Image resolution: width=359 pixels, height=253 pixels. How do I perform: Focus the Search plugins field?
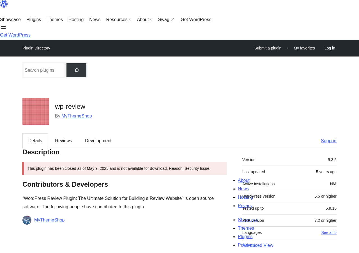tap(43, 70)
